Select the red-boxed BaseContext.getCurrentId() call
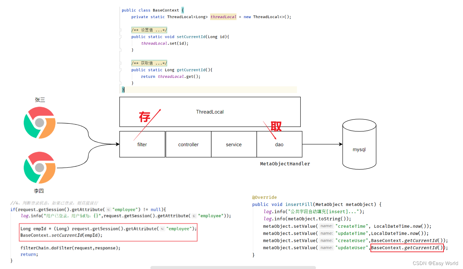Image resolution: width=463 pixels, height=269 pixels. pos(407,248)
